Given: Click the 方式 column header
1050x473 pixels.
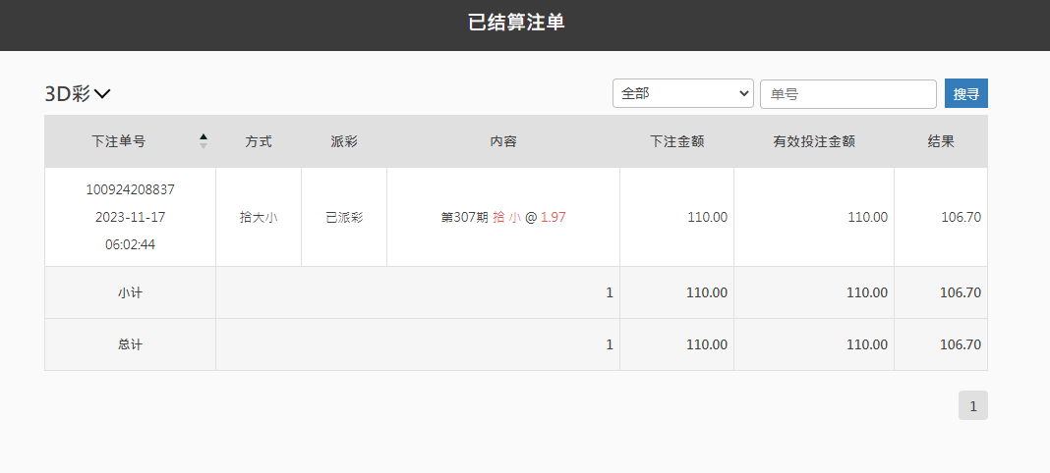Looking at the screenshot, I should pyautogui.click(x=259, y=141).
